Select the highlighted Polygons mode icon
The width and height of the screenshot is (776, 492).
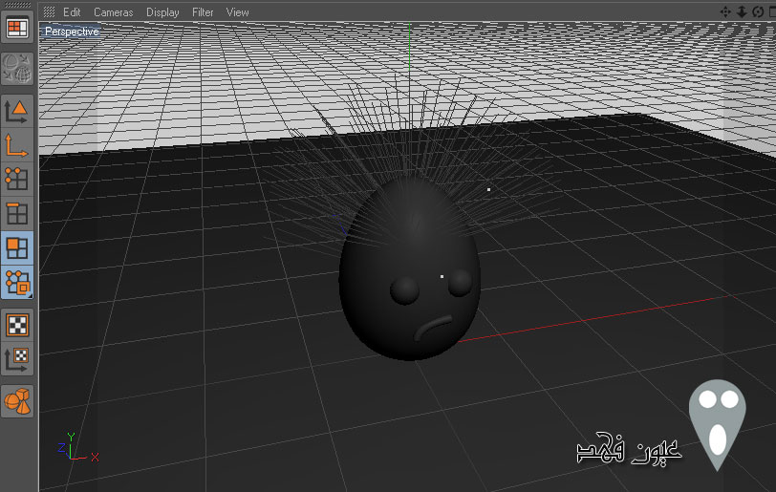(17, 248)
